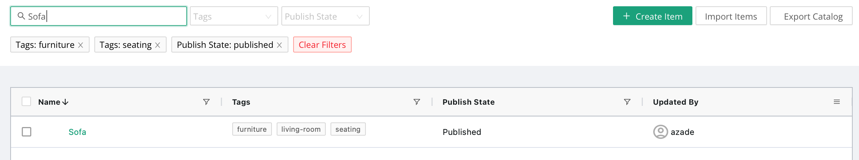Image resolution: width=859 pixels, height=160 pixels.
Task: Remove the furniture tag filter
Action: [x=81, y=45]
